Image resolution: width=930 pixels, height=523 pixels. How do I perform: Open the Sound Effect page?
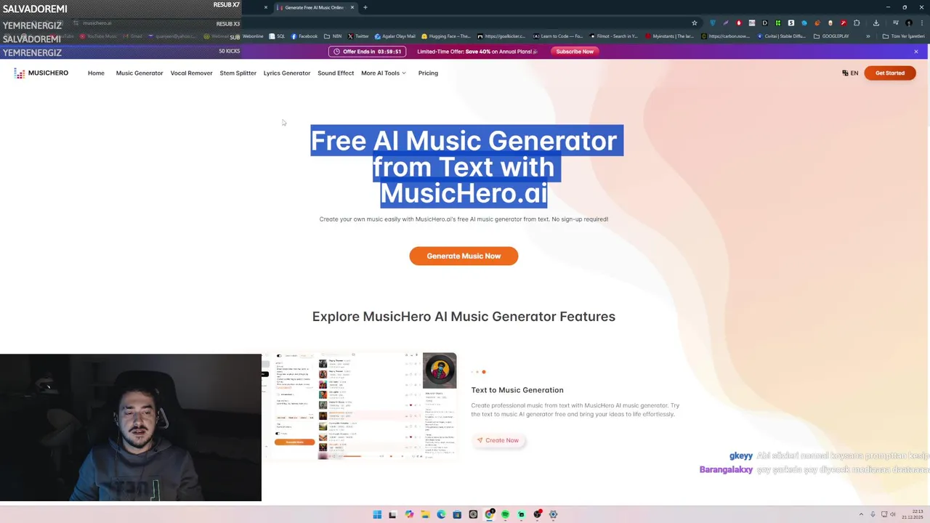click(x=336, y=73)
